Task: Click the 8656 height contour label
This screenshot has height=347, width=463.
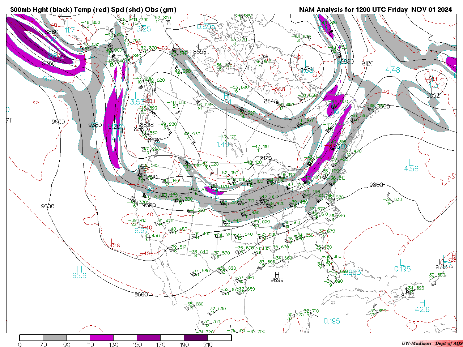Action: click(200, 52)
